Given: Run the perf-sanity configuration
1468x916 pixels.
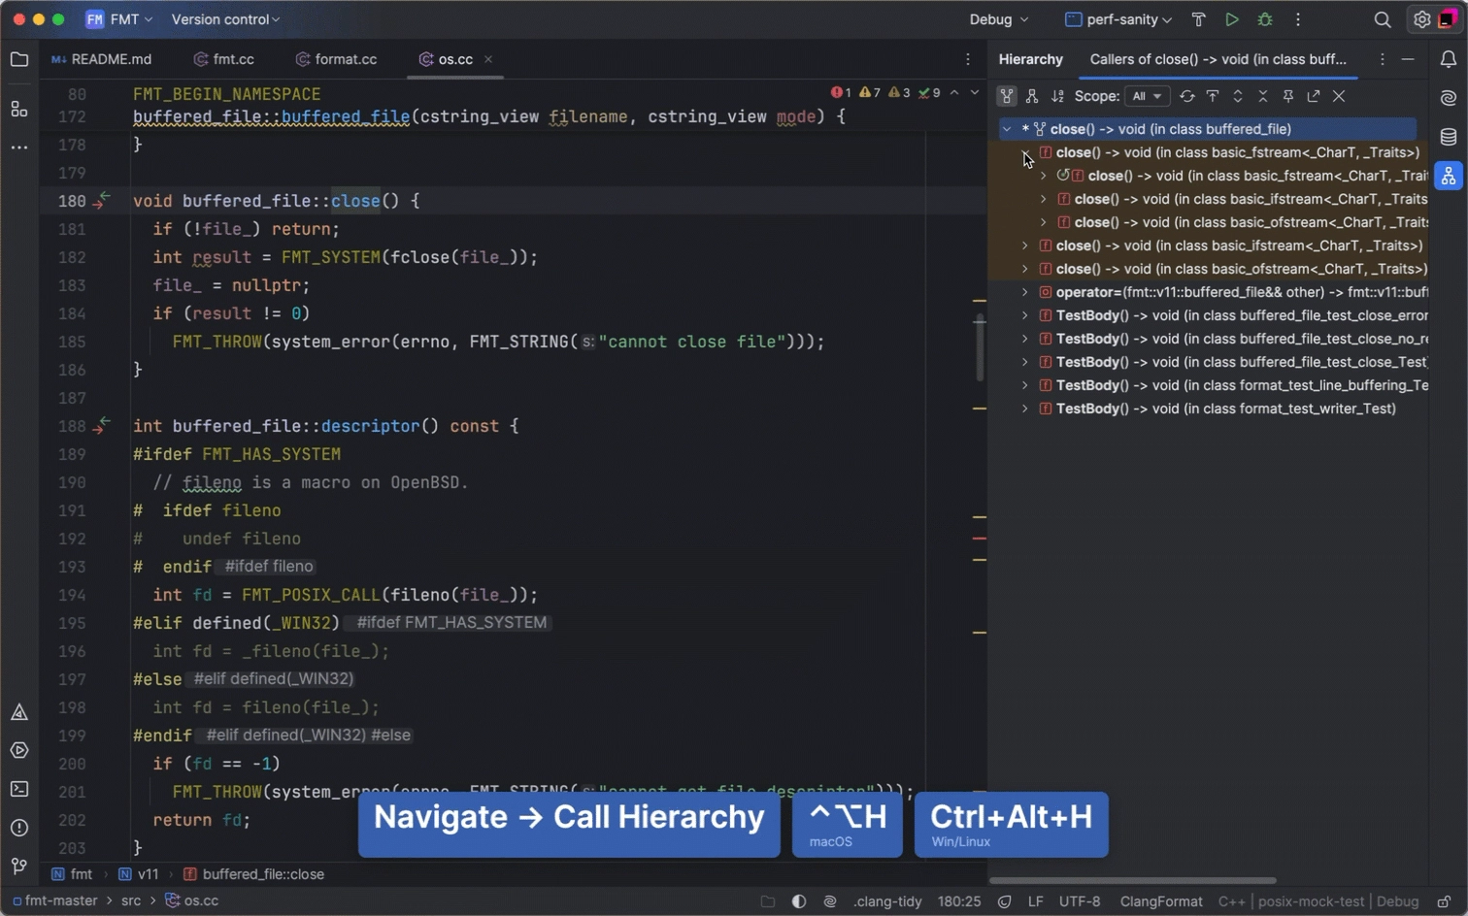Looking at the screenshot, I should click(x=1232, y=19).
